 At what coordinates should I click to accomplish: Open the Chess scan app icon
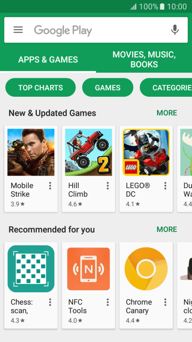(31, 269)
